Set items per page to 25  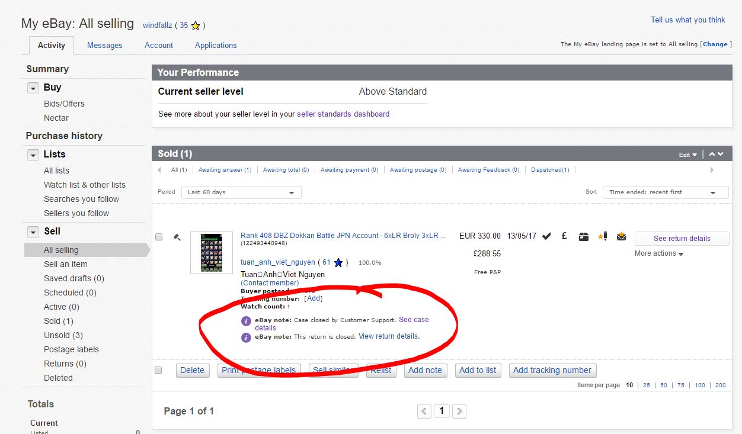pyautogui.click(x=647, y=385)
